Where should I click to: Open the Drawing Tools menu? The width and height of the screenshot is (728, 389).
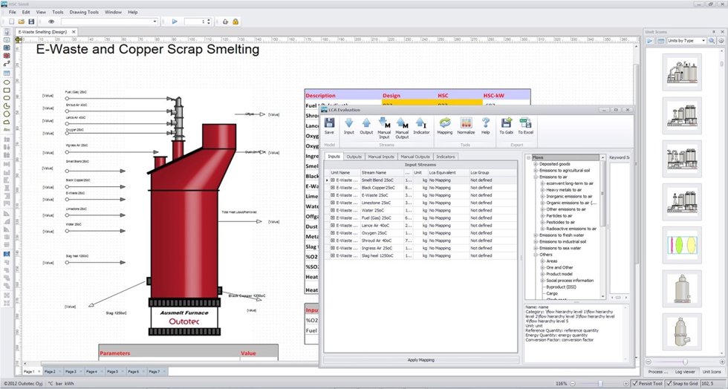click(x=84, y=12)
